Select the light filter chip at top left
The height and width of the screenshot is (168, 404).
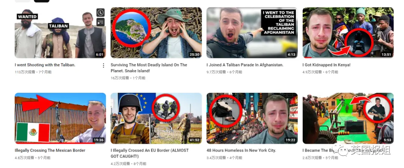[x=22, y=1]
